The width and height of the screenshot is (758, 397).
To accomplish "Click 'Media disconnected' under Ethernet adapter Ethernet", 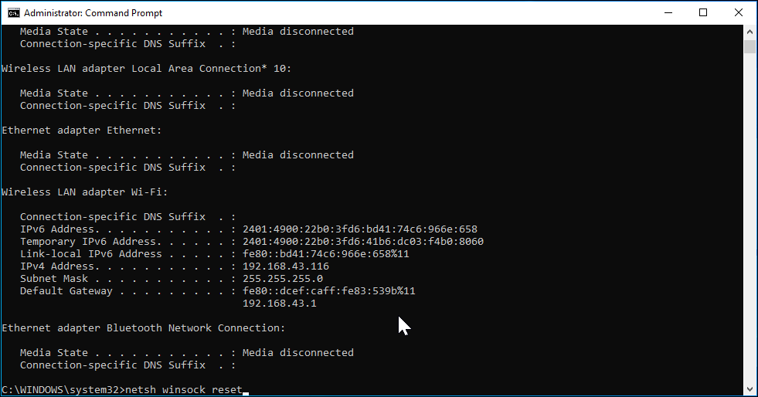I will coord(297,155).
